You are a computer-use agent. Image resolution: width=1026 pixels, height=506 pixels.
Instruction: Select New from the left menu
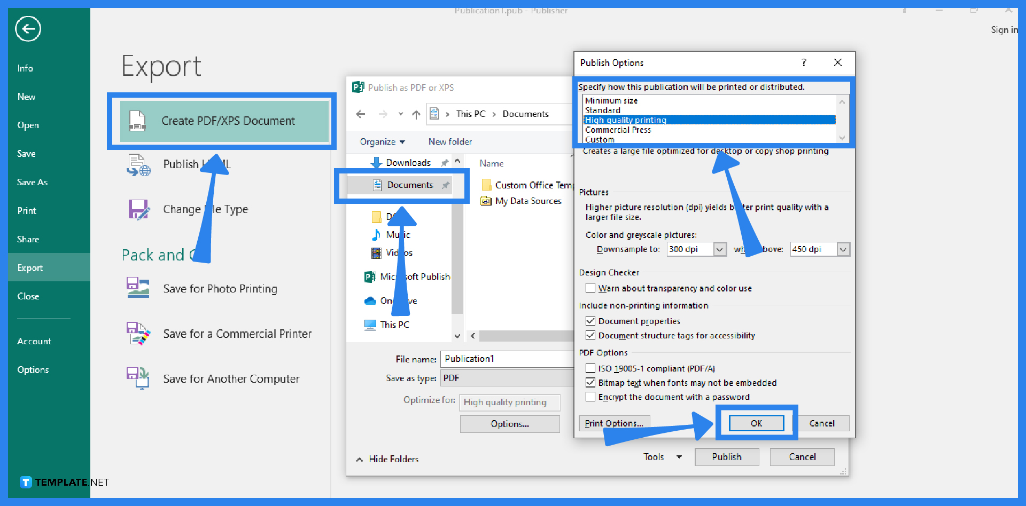[x=26, y=97]
